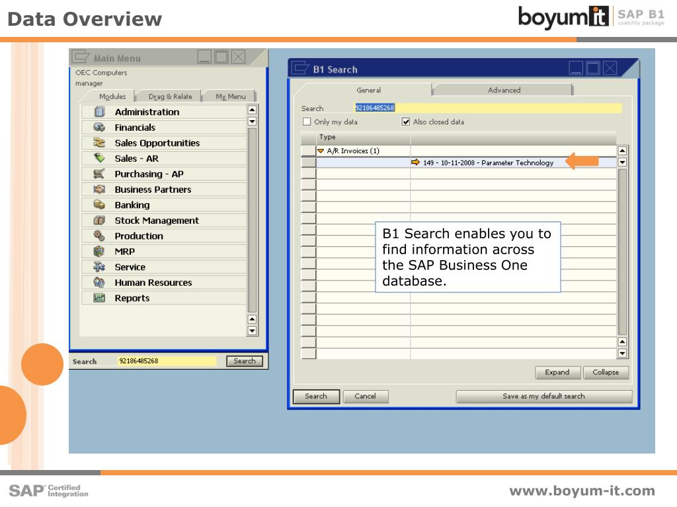Image resolution: width=677 pixels, height=507 pixels.
Task: Switch to the Modules tab
Action: click(112, 96)
